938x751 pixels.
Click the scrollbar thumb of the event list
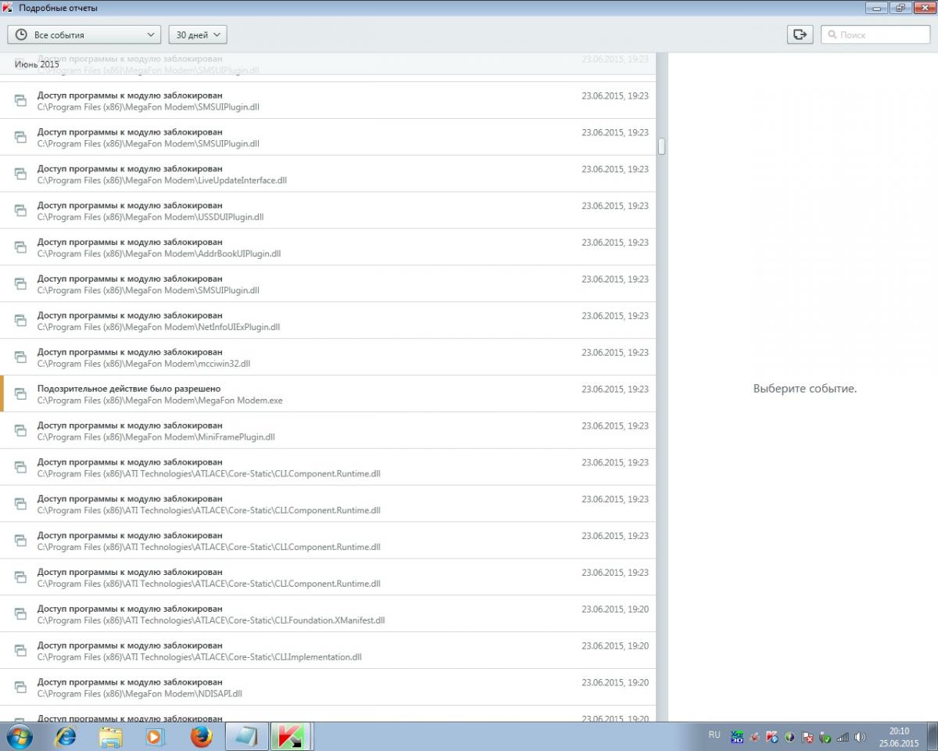coord(661,146)
